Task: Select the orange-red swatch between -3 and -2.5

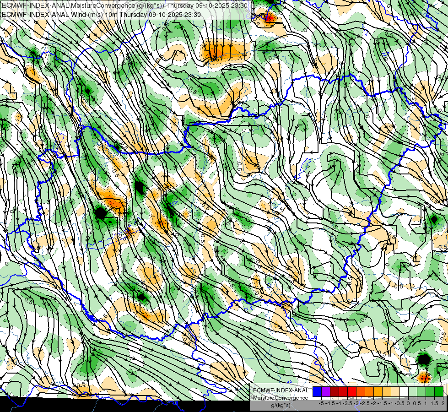Action: coord(361,392)
